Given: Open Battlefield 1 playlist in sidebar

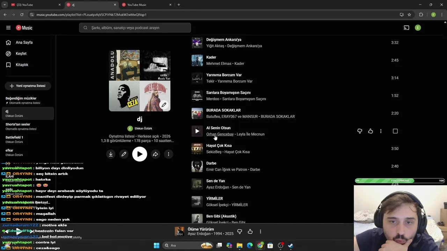Looking at the screenshot, I should (x=28, y=139).
